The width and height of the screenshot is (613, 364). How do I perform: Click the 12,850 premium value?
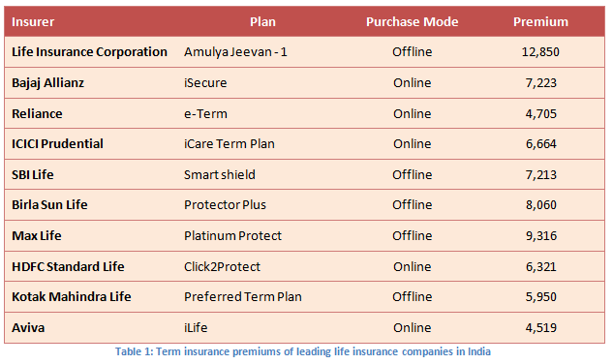[x=540, y=52]
